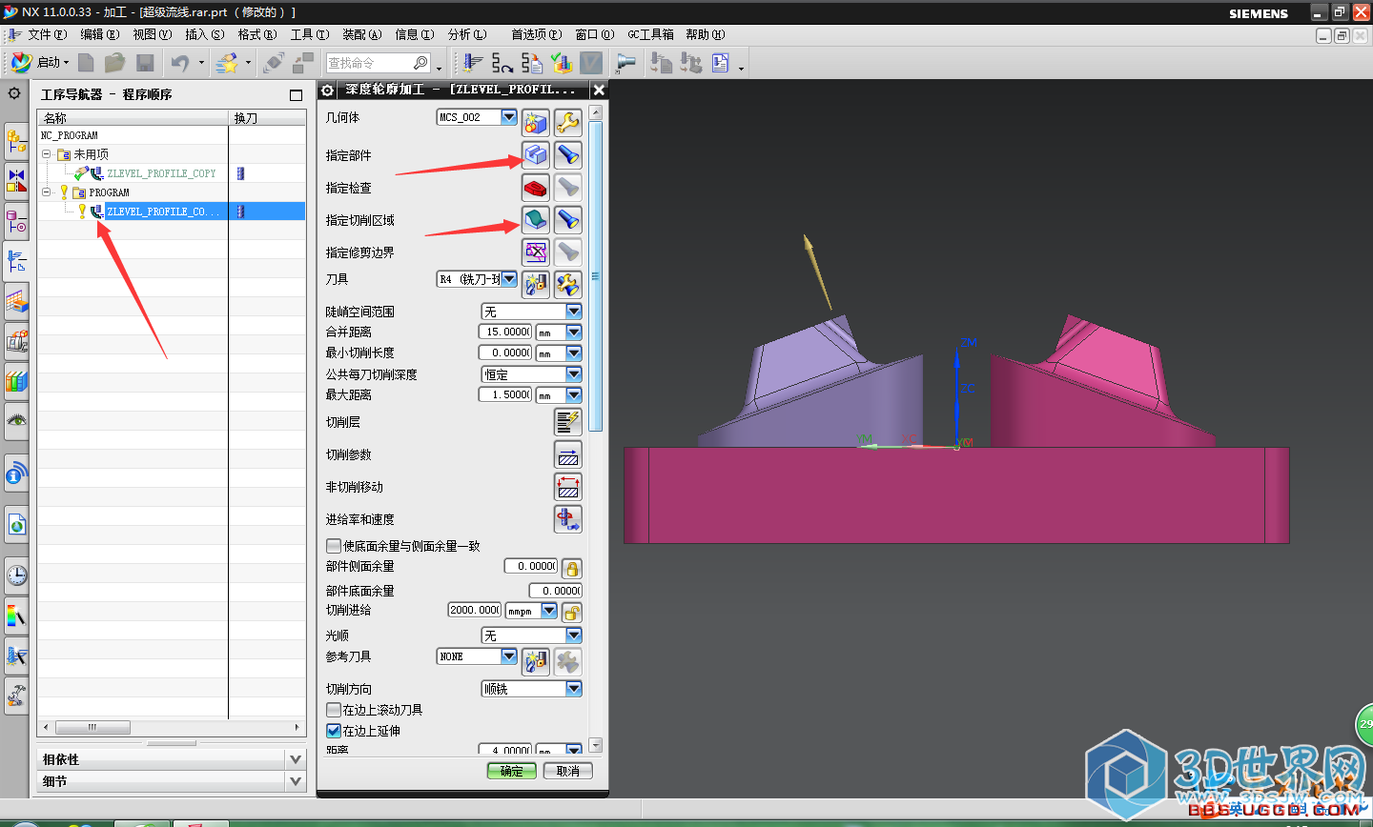1373x827 pixels.
Task: Open the 指定检查 check geometry icon
Action: pos(536,188)
